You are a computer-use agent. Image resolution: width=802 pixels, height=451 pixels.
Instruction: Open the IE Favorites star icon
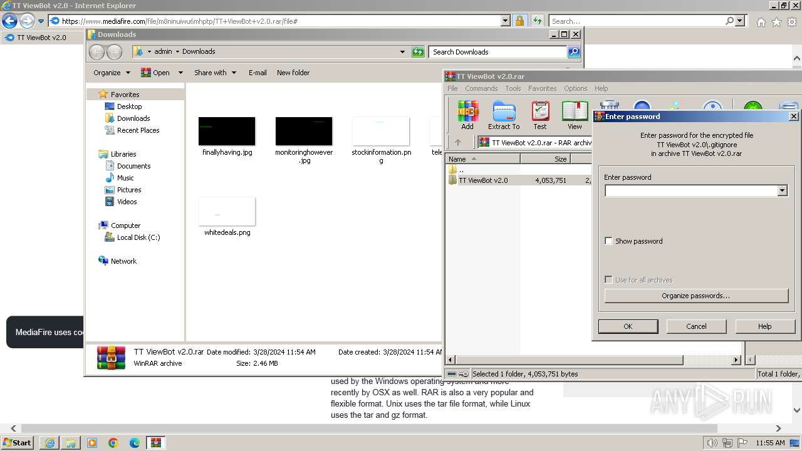coord(776,21)
